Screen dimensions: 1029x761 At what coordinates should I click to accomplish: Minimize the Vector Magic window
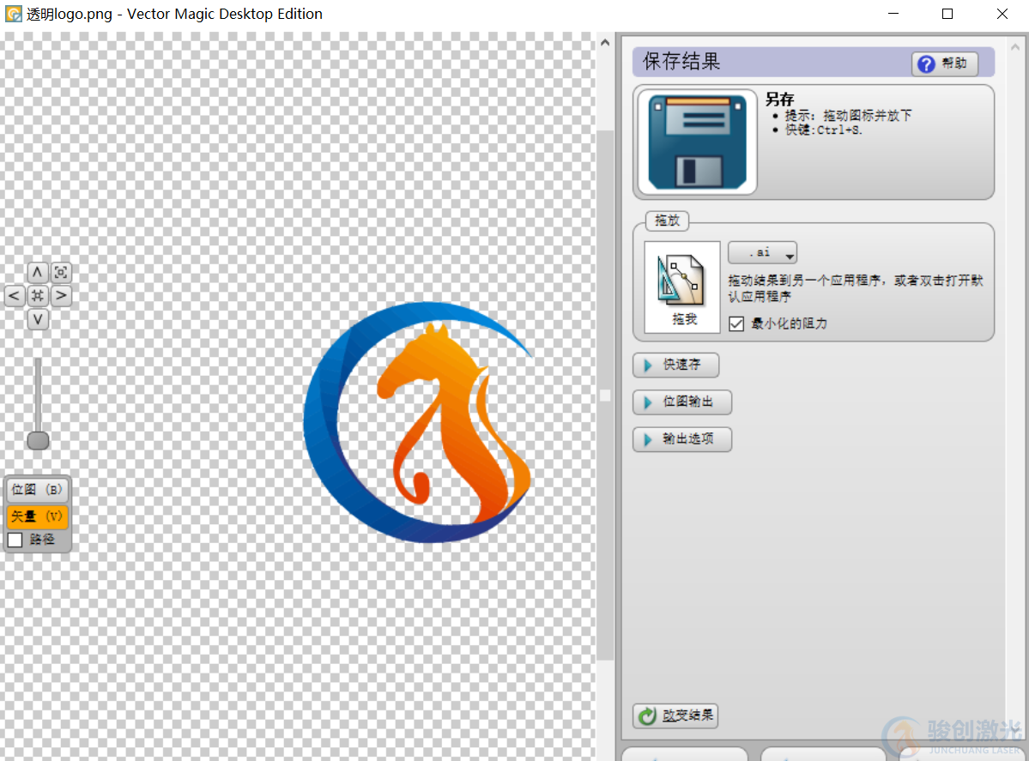(x=893, y=14)
